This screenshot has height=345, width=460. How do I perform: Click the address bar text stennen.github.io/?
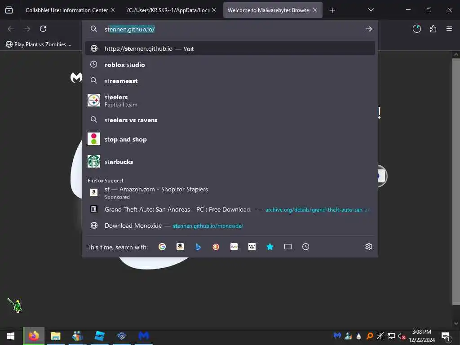tap(129, 29)
